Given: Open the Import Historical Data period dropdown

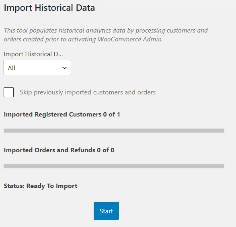Looking at the screenshot, I should (37, 67).
